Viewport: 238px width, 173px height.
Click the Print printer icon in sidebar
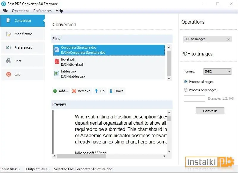click(x=9, y=61)
